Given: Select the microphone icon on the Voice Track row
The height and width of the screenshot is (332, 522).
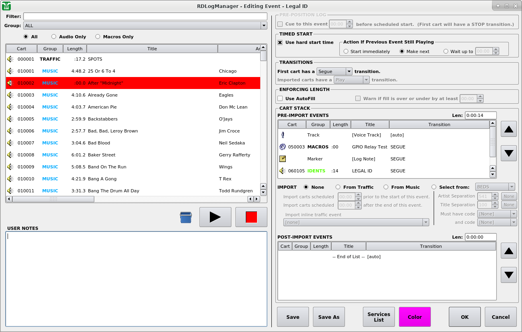Looking at the screenshot, I should pyautogui.click(x=283, y=135).
